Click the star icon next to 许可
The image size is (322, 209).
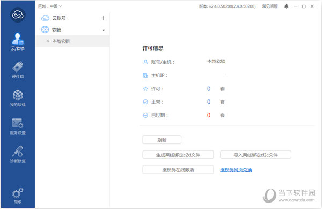145,89
